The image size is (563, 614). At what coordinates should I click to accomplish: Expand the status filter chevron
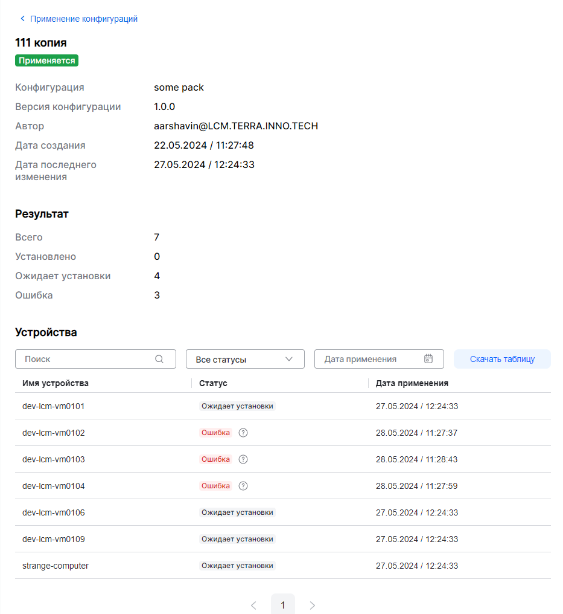[289, 359]
